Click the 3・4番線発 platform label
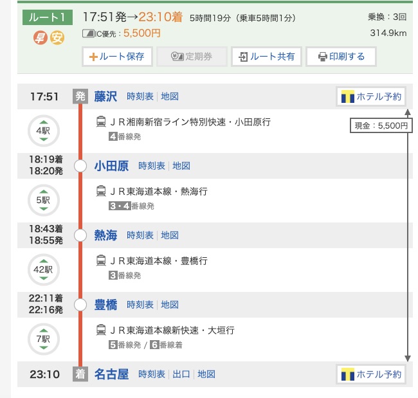Screen dimensions: 418x398 pyautogui.click(x=131, y=206)
